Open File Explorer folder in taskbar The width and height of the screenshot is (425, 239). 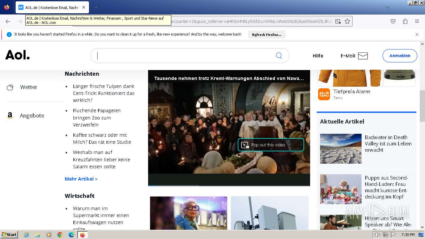pos(38,235)
